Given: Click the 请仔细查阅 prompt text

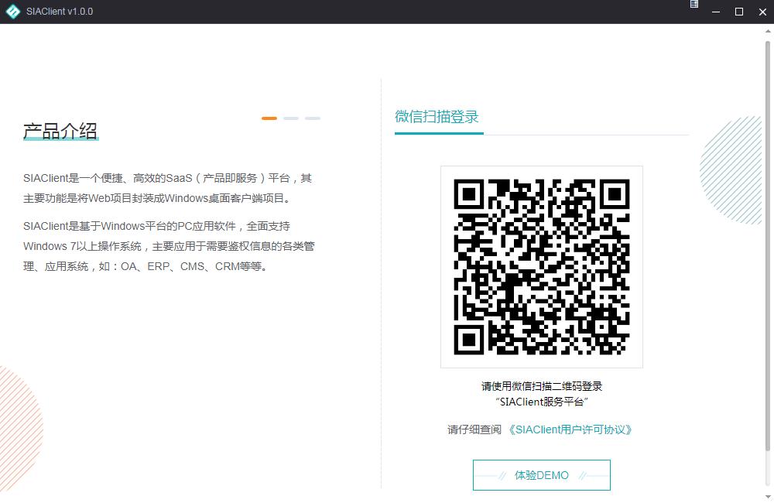Looking at the screenshot, I should pyautogui.click(x=475, y=429).
